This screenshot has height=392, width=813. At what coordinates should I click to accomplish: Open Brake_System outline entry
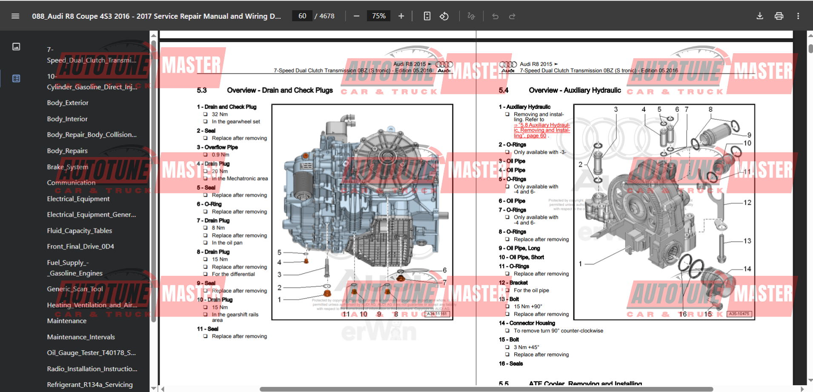click(68, 167)
